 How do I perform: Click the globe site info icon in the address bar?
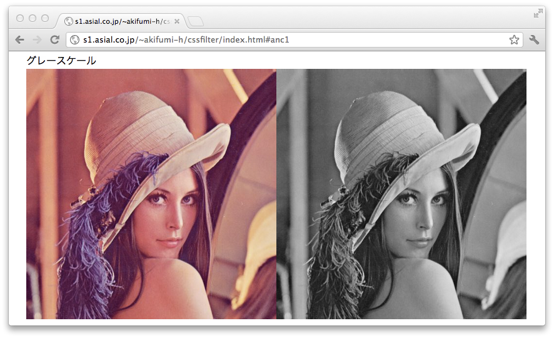(75, 40)
